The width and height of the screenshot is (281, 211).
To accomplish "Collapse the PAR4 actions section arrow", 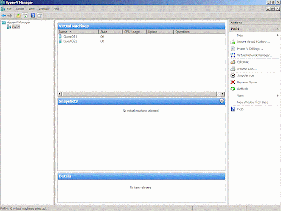I will [278, 29].
